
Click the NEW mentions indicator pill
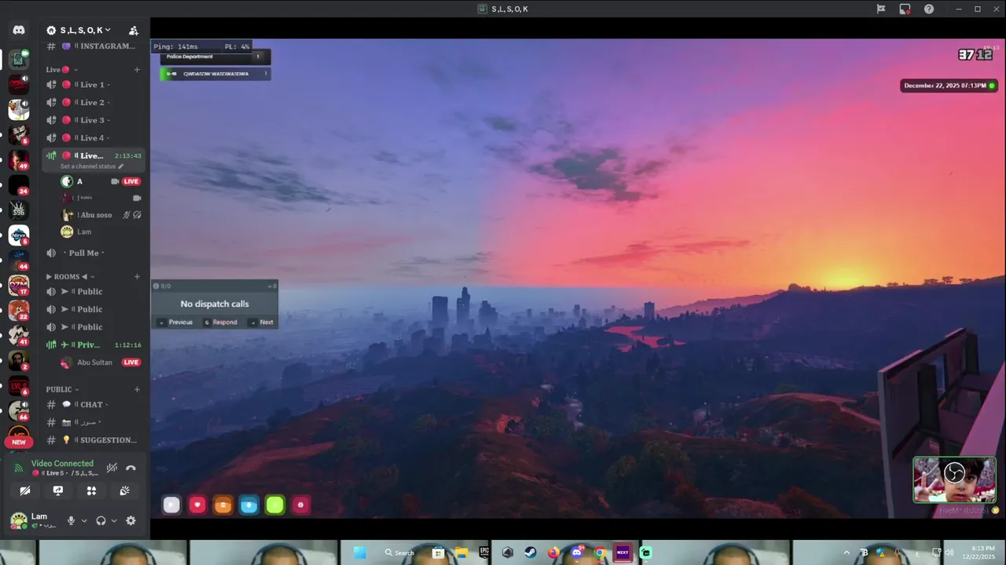[19, 442]
